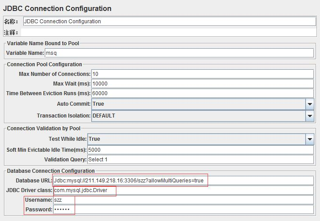
Task: Click the Test While Idle label
Action: tap(68, 139)
